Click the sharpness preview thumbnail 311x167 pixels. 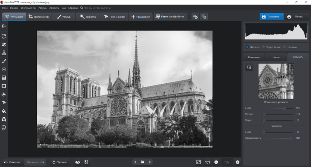point(276,81)
